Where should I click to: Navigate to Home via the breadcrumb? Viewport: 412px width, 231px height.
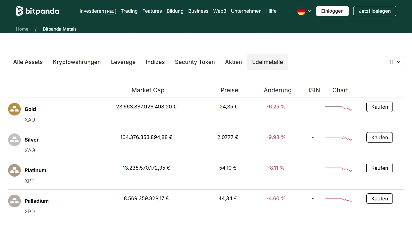coord(22,29)
